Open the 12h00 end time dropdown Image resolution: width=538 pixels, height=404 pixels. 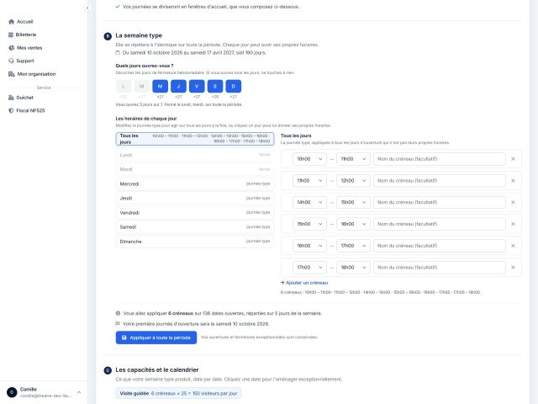pyautogui.click(x=353, y=181)
